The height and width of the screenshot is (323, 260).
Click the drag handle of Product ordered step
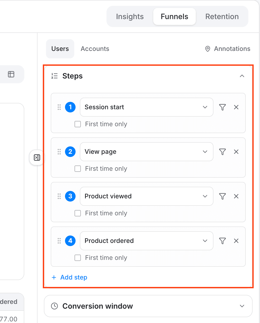(x=59, y=241)
